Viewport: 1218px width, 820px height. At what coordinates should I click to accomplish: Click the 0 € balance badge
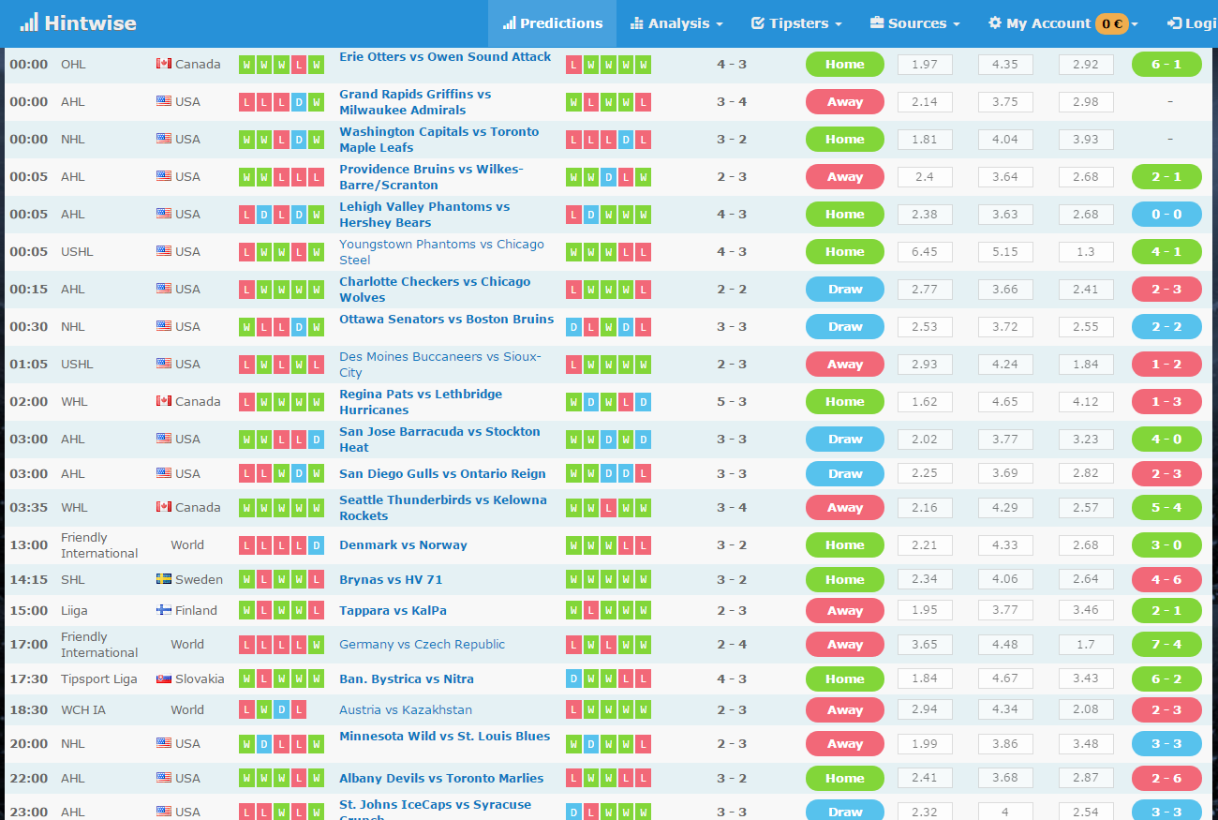coord(1112,23)
